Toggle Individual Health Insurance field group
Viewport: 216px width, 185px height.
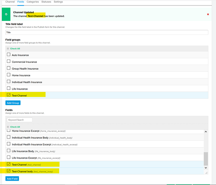coord(9,81)
